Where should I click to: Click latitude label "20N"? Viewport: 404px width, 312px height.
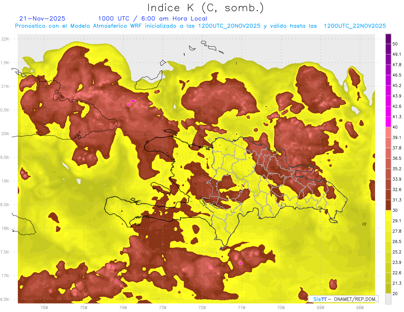click(6, 134)
